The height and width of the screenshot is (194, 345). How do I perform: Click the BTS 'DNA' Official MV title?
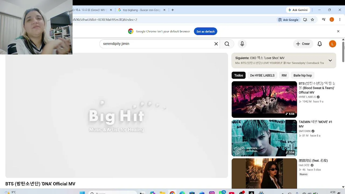point(40,184)
